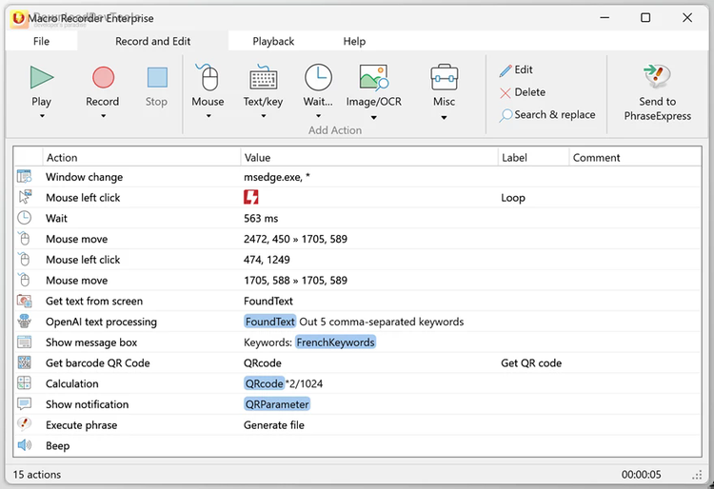This screenshot has height=489, width=714.
Task: Click the Get text from screen row icon
Action: (24, 301)
